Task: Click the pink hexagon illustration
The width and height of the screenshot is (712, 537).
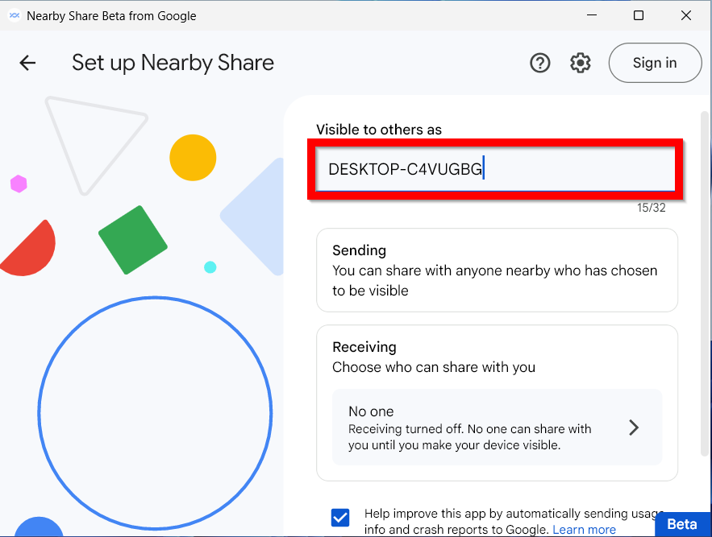Action: point(19,184)
